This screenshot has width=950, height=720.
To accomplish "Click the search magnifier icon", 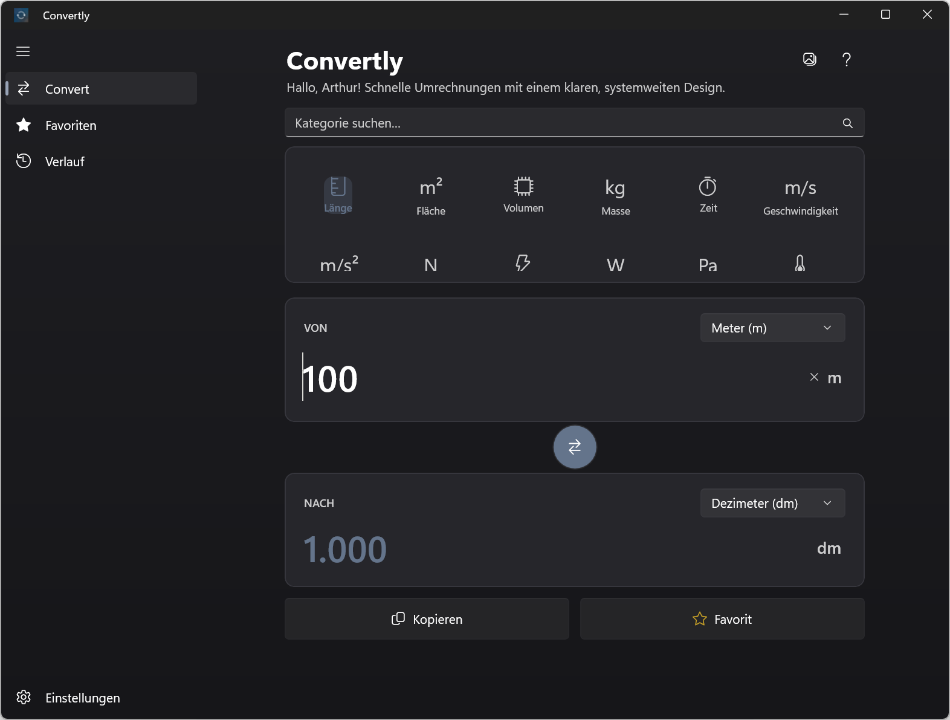I will pos(848,123).
